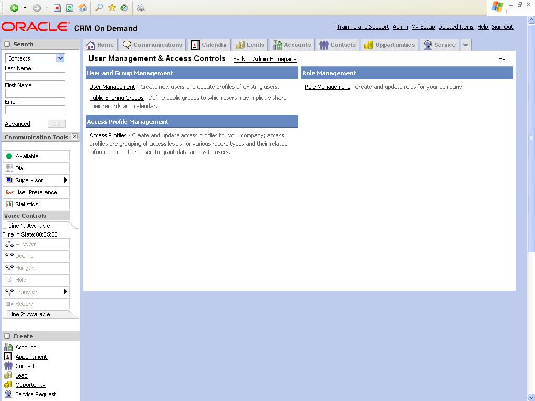Click the Oracle logo
The width and height of the screenshot is (535, 401).
pos(35,27)
